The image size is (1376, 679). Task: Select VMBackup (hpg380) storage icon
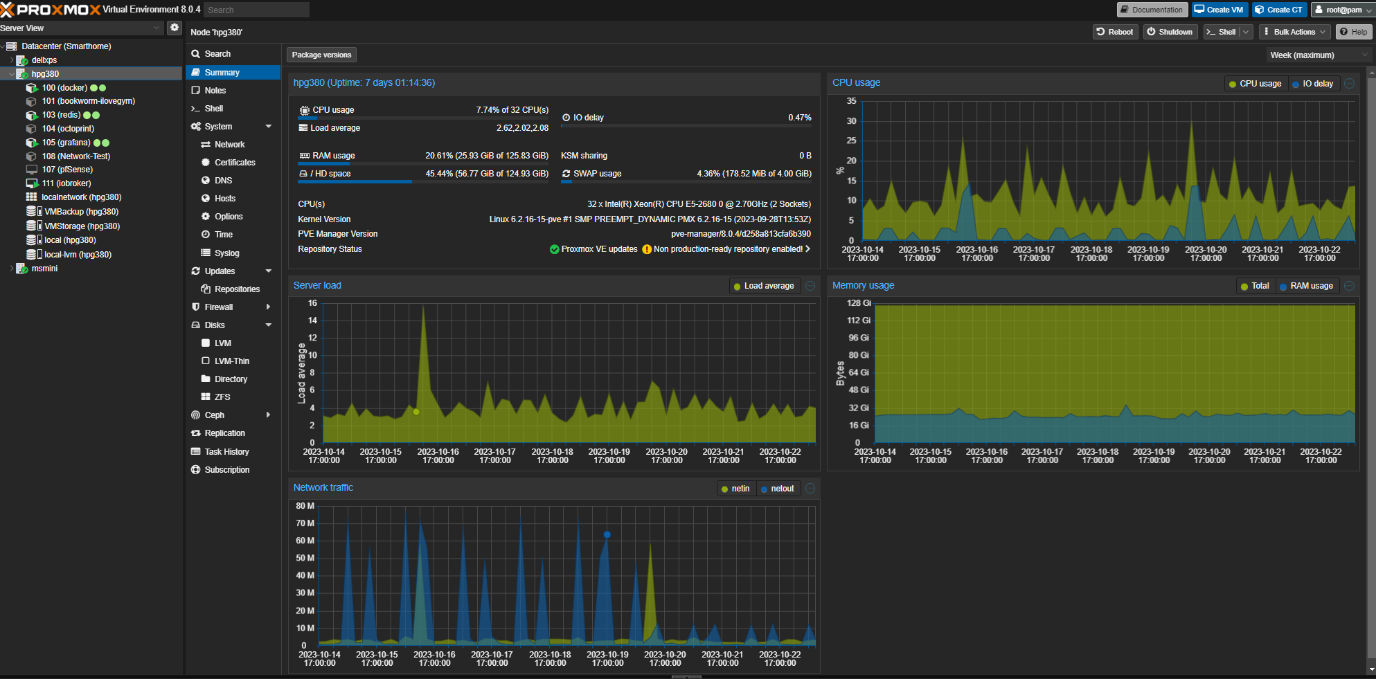pos(34,212)
